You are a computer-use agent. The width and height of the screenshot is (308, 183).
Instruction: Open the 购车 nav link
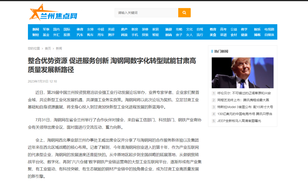[90, 35]
